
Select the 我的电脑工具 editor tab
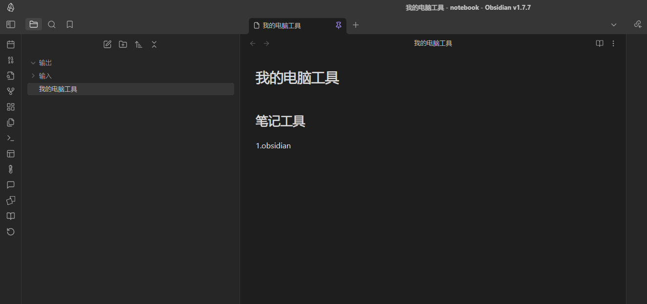[297, 25]
